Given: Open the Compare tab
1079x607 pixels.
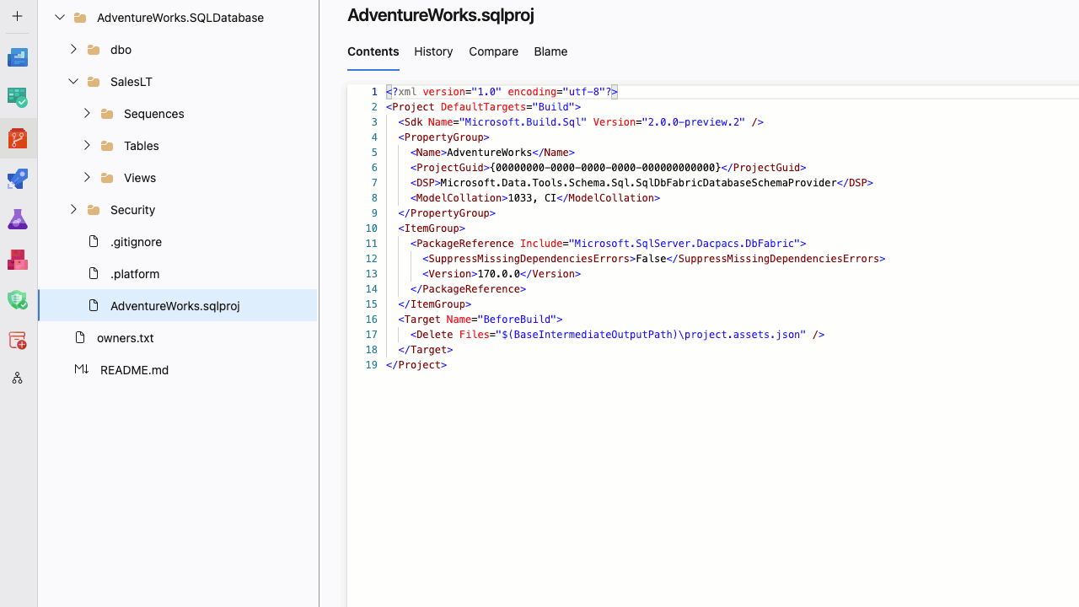Looking at the screenshot, I should pyautogui.click(x=493, y=51).
